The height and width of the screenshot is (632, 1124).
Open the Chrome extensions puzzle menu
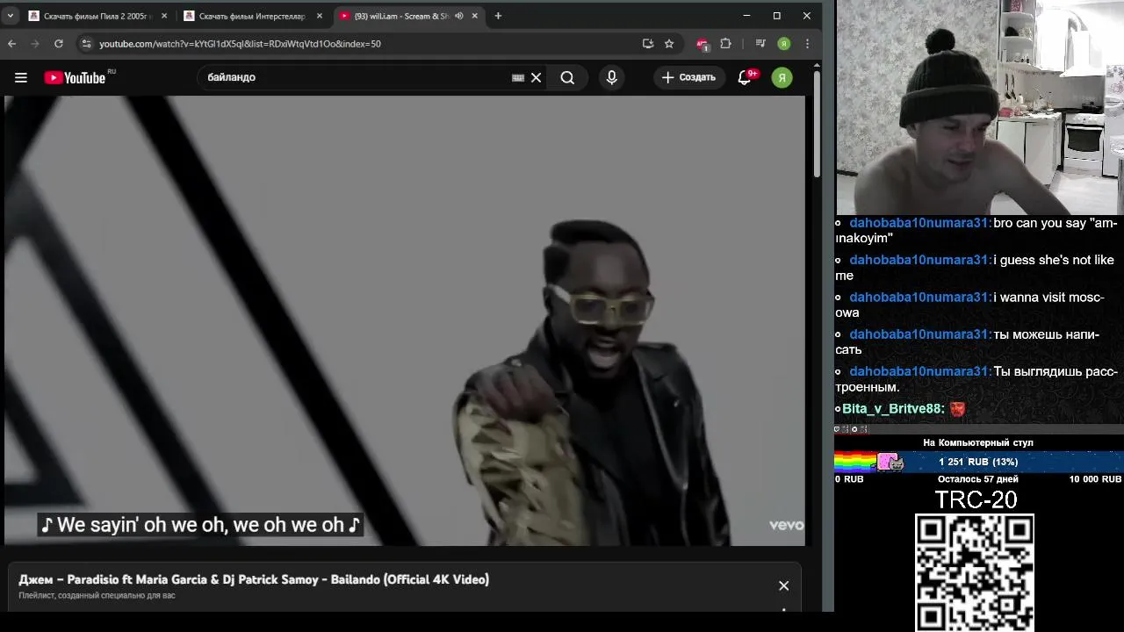tap(725, 43)
